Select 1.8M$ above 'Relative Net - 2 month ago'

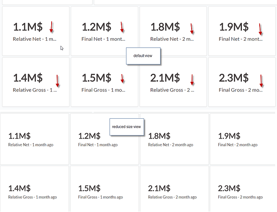click(159, 136)
